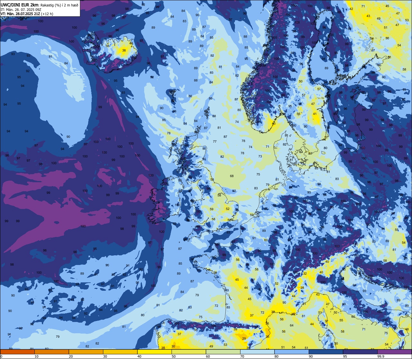This screenshot has height=359, width=412.
Task: Select the "Rakastig (%) í 2 m hæð" label
Action: (x=59, y=5)
